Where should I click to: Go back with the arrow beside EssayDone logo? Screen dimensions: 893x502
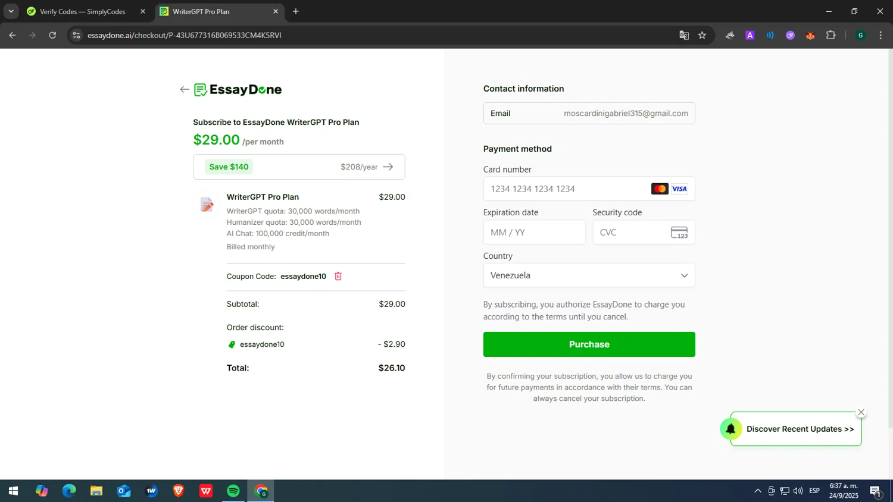click(x=184, y=90)
